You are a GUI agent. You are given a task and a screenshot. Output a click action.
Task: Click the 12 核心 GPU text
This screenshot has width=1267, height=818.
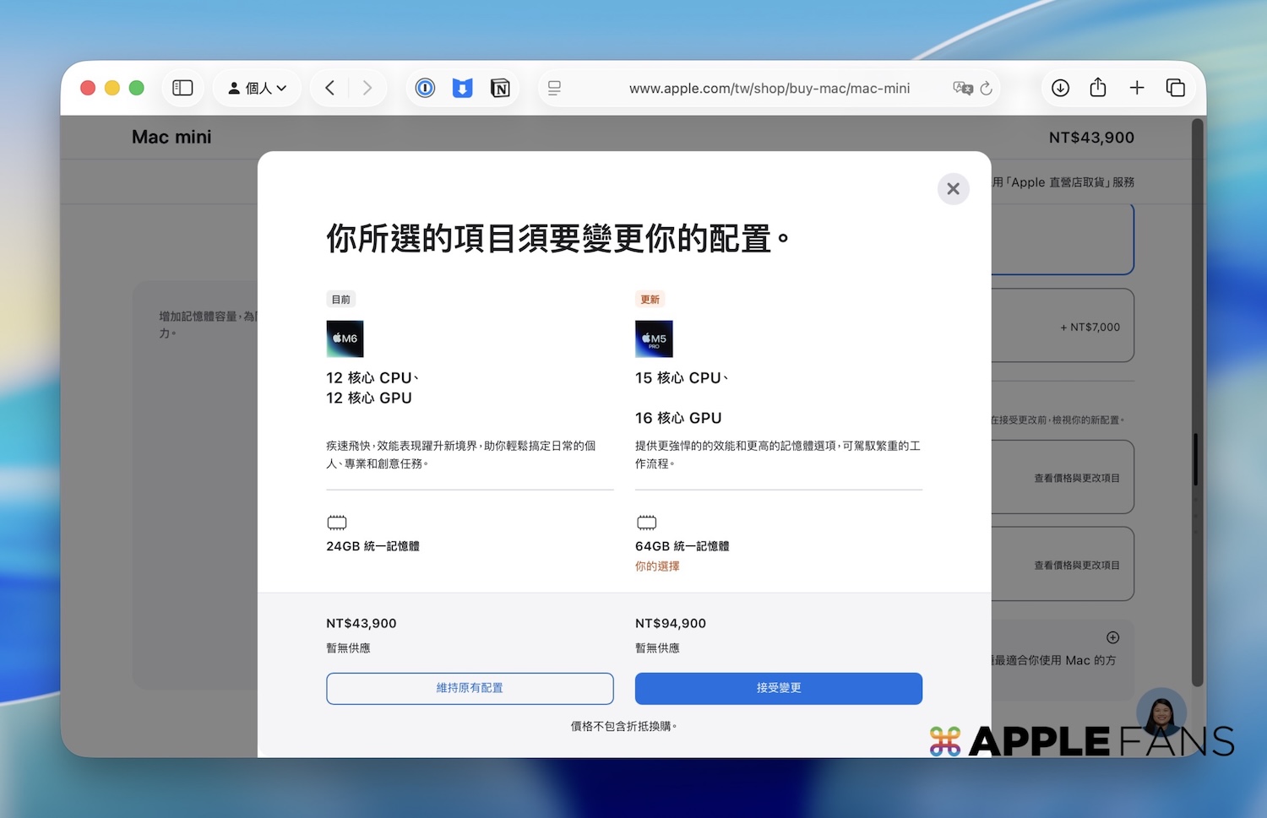click(369, 398)
